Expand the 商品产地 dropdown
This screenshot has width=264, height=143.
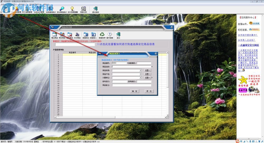(x=140, y=74)
